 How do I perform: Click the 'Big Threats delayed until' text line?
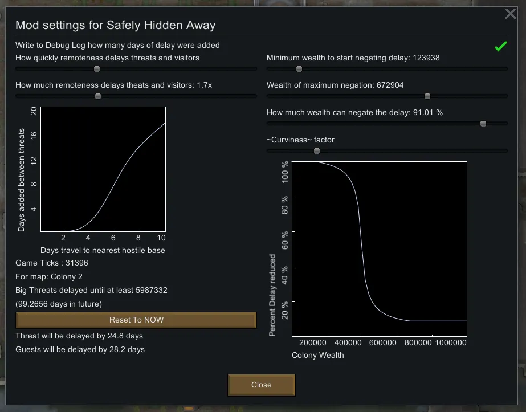point(91,290)
